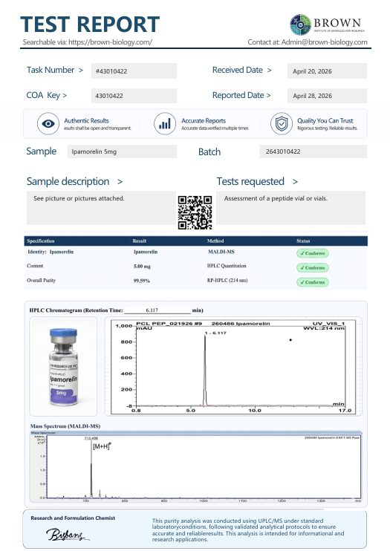Click the 'See picture or pictures attached.' text
Image resolution: width=390 pixels, height=551 pixels.
[79, 198]
